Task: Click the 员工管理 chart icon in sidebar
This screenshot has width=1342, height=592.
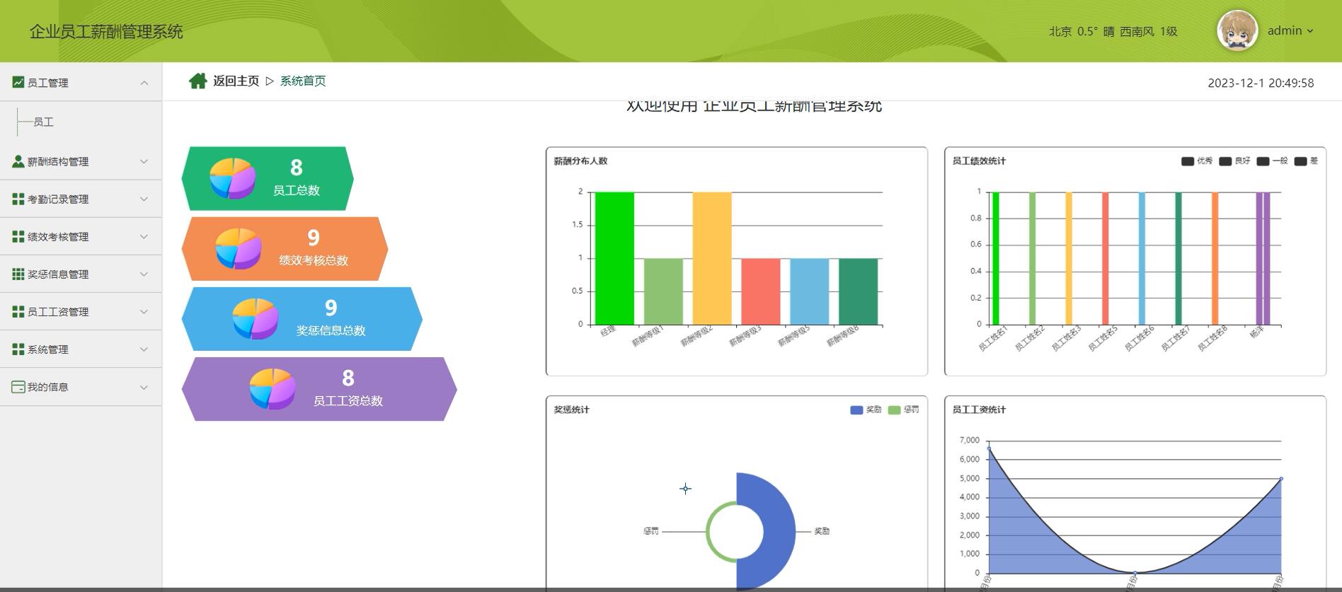Action: click(18, 82)
